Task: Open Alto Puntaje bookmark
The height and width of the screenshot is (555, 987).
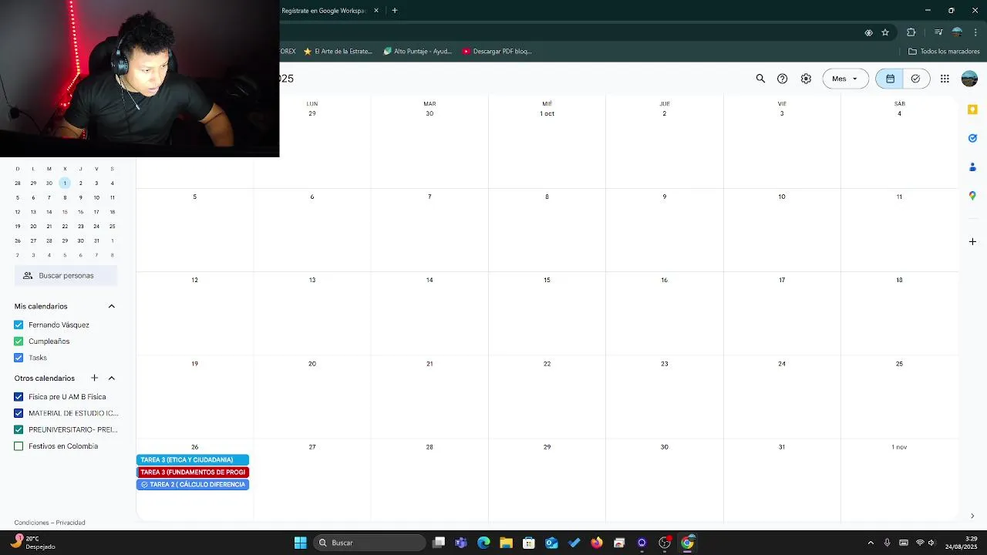Action: 418,52
